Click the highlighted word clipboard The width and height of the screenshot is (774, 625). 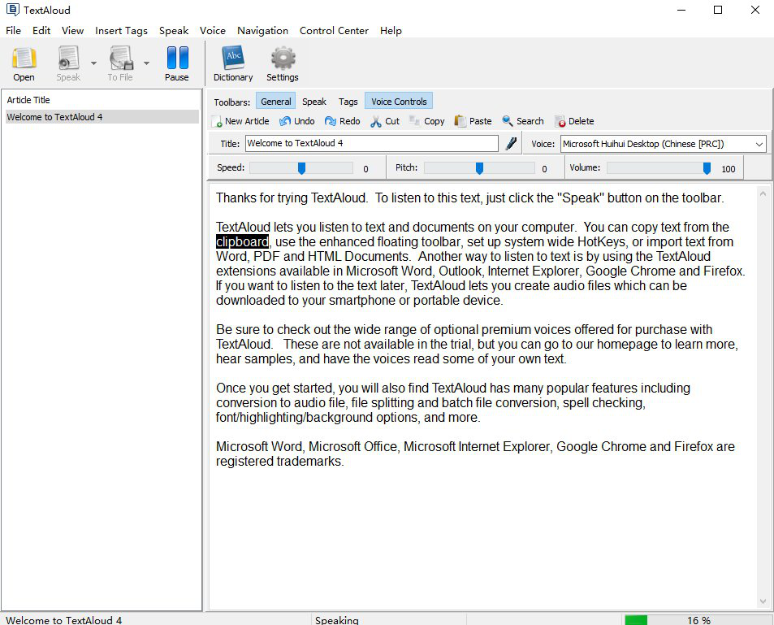pos(242,241)
